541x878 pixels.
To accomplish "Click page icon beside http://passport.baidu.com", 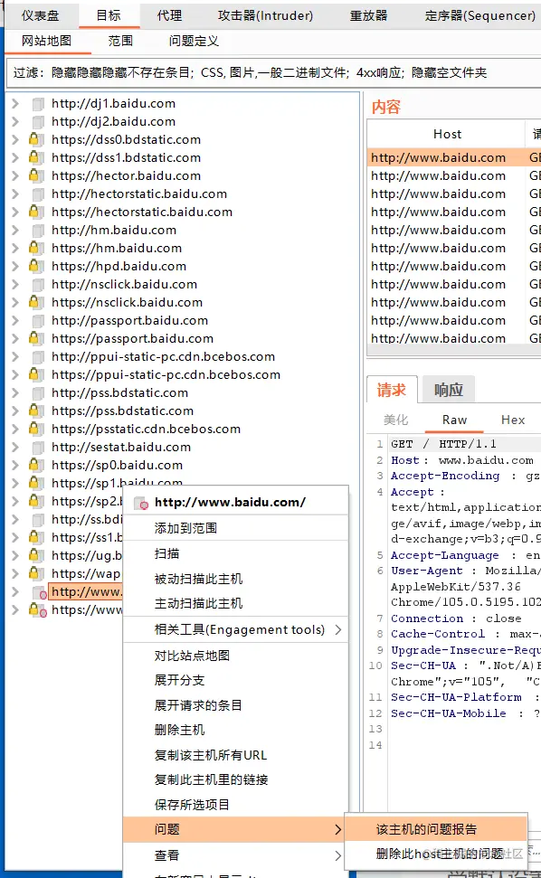I will click(37, 320).
